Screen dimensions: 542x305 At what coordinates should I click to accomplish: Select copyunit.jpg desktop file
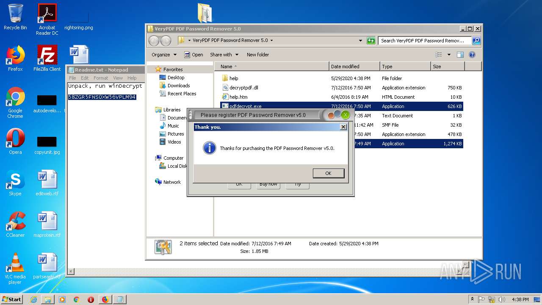coord(47,144)
